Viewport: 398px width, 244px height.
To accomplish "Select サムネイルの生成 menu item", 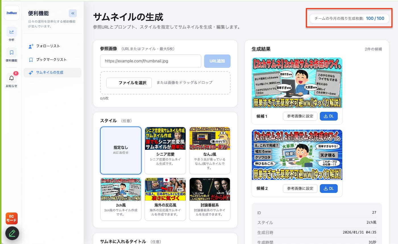I will coord(52,73).
